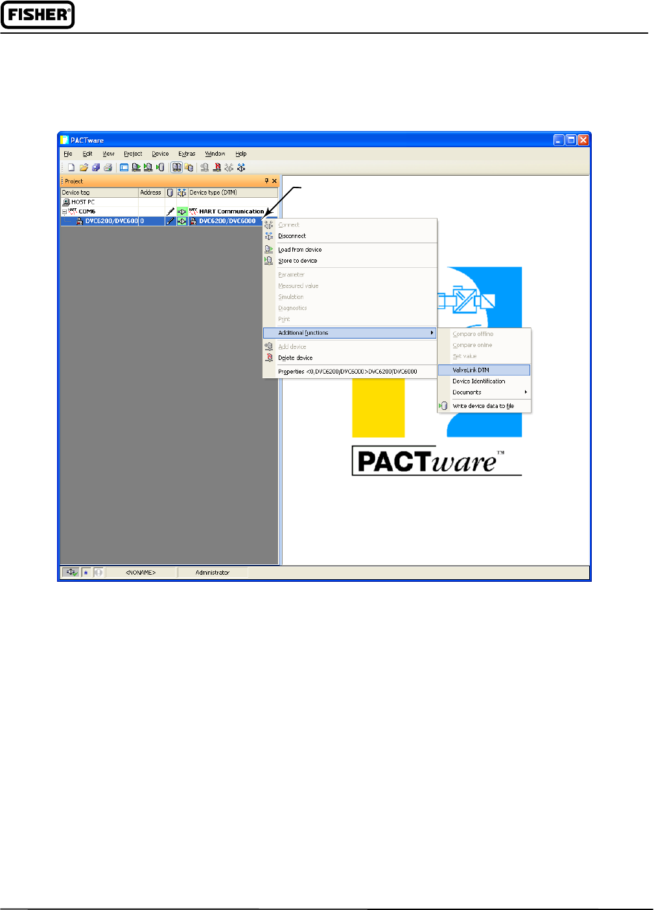Expand the Documents submenu arrow

click(526, 392)
